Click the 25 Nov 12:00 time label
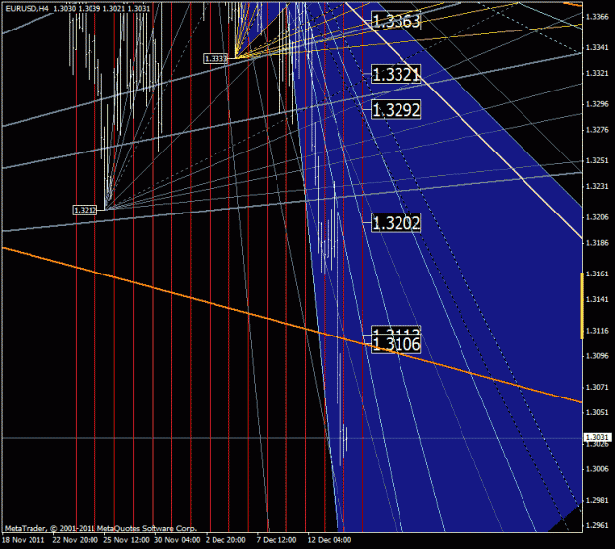Image resolution: width=615 pixels, height=549 pixels. 126,540
